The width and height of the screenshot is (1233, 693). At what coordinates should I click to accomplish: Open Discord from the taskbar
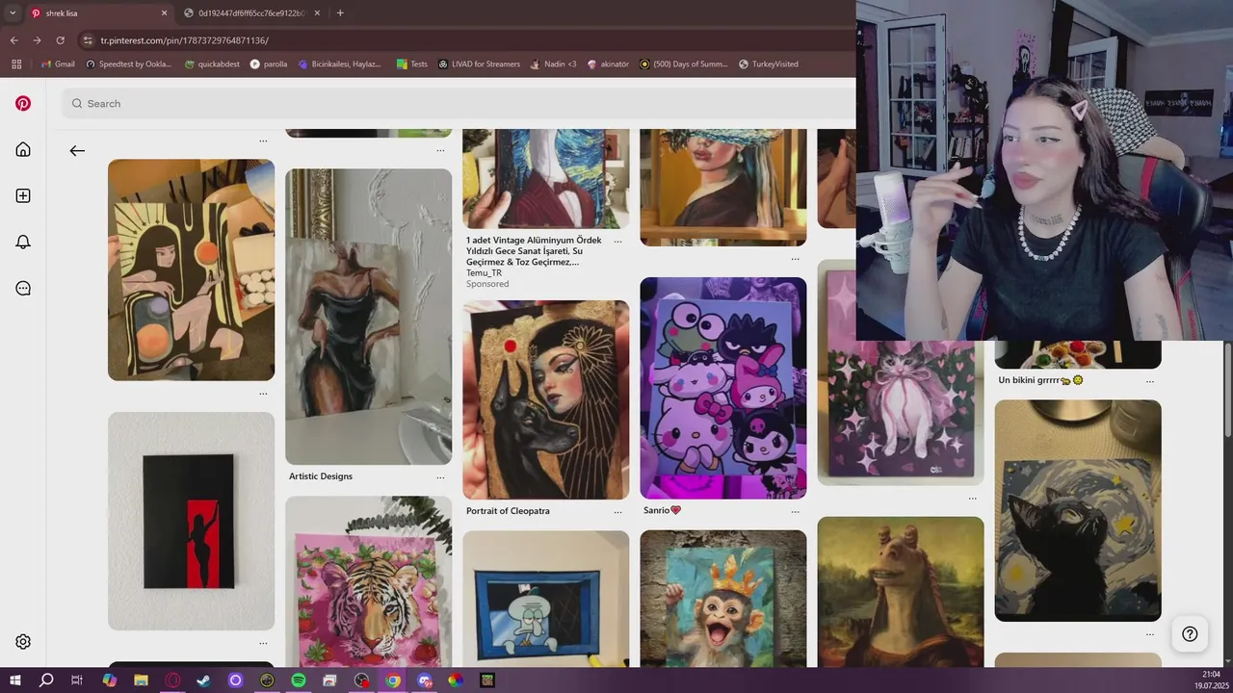click(425, 680)
